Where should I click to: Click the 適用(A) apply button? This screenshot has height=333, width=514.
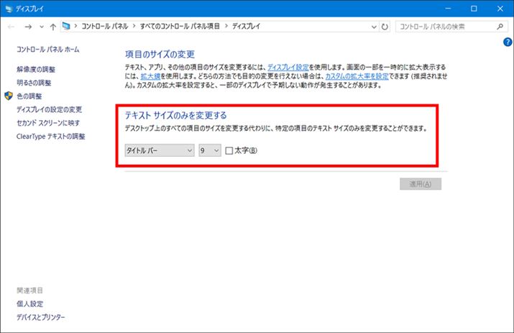pyautogui.click(x=421, y=184)
